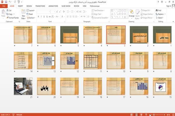
Task: Switch to Reading View in status bar
Action: [141, 115]
